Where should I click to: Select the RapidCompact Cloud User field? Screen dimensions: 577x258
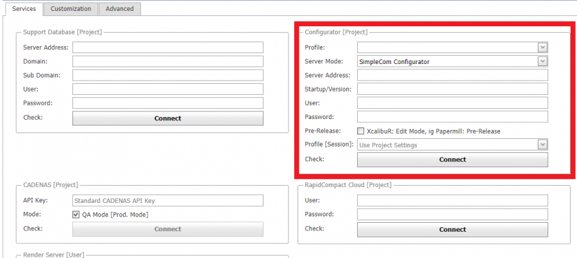coord(452,200)
